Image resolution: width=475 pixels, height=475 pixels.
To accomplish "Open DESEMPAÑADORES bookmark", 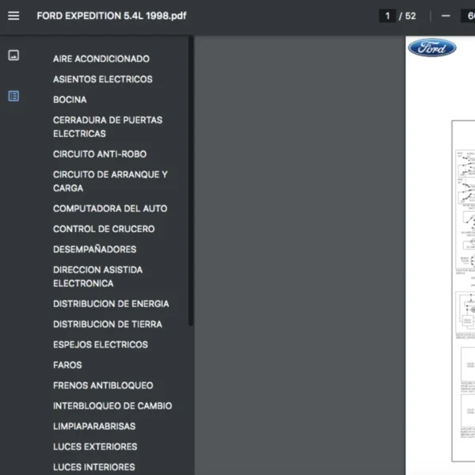I will (x=94, y=249).
